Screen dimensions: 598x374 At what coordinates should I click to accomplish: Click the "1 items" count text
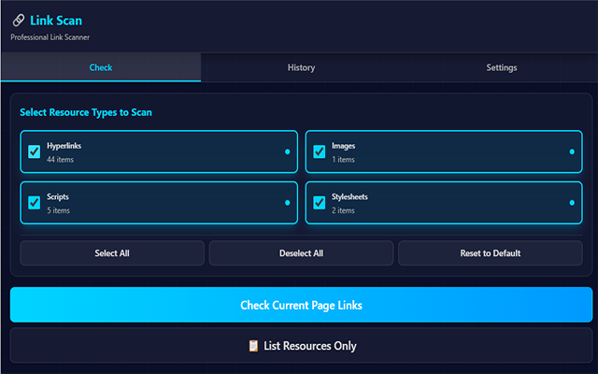tap(343, 160)
